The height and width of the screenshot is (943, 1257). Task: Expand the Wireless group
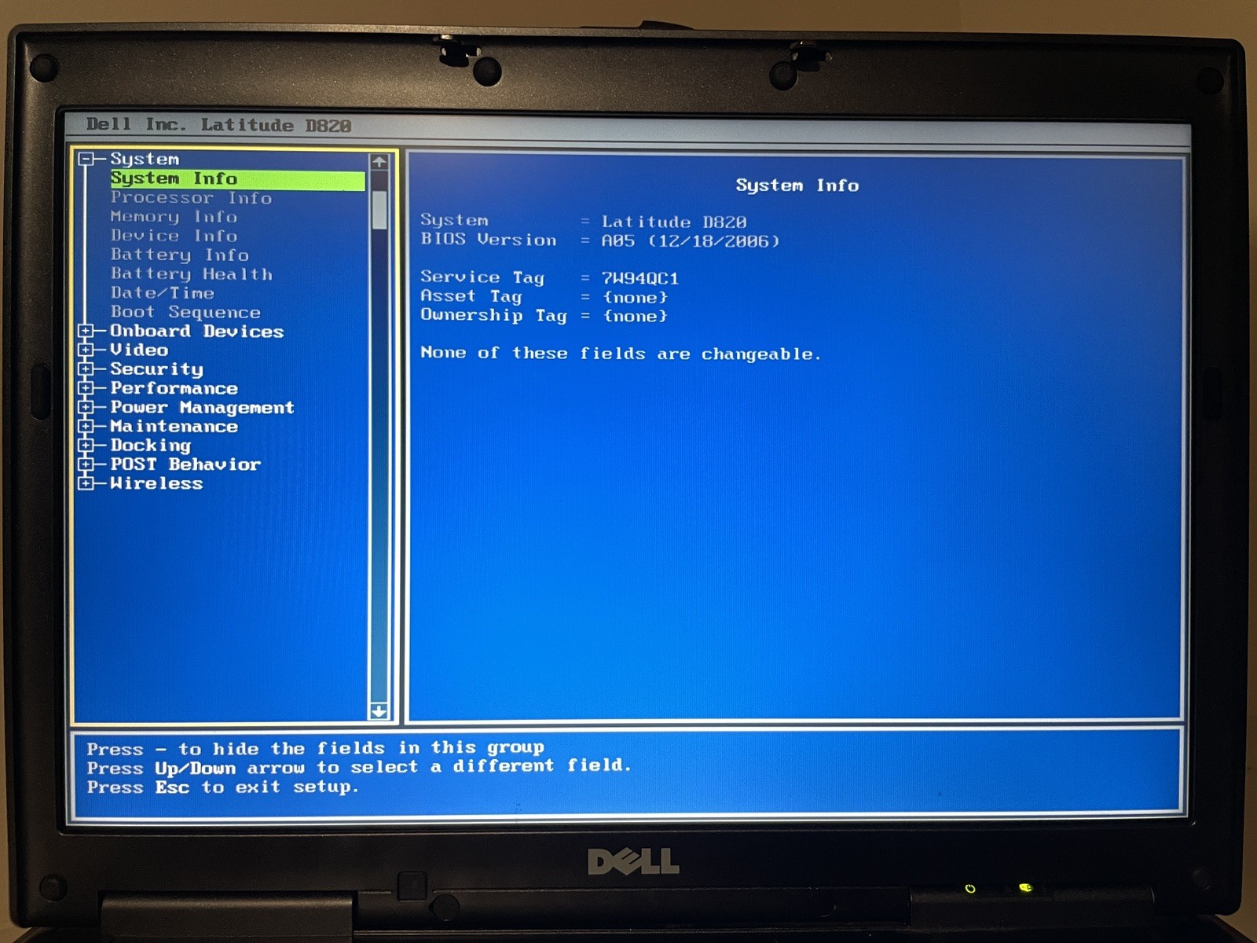86,483
